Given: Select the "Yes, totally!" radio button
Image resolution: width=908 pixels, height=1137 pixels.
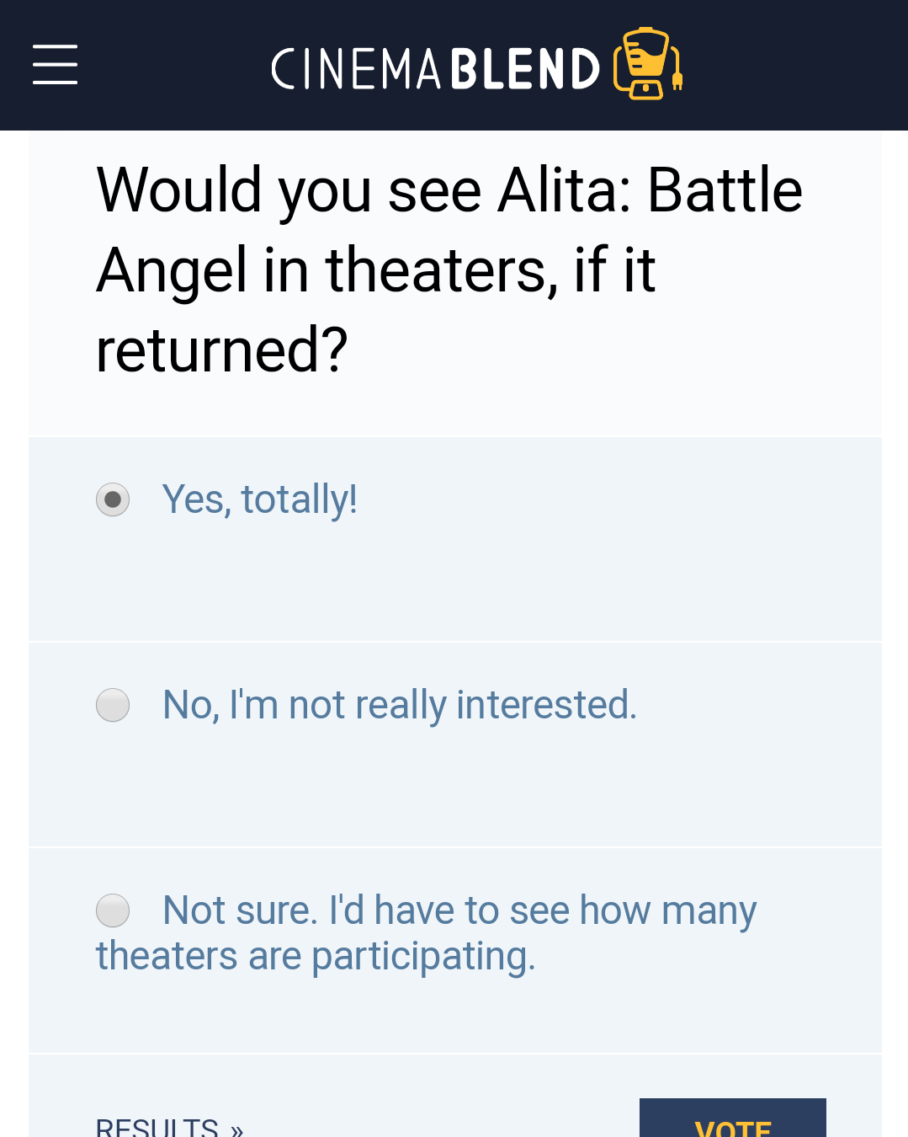Looking at the screenshot, I should point(113,499).
